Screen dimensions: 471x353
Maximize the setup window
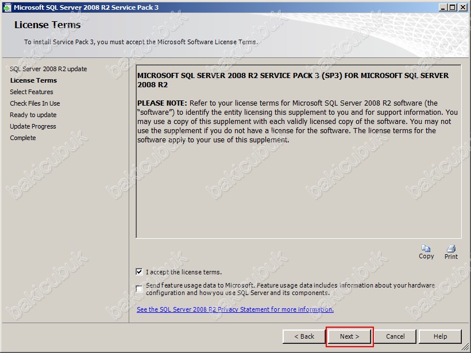click(x=453, y=7)
